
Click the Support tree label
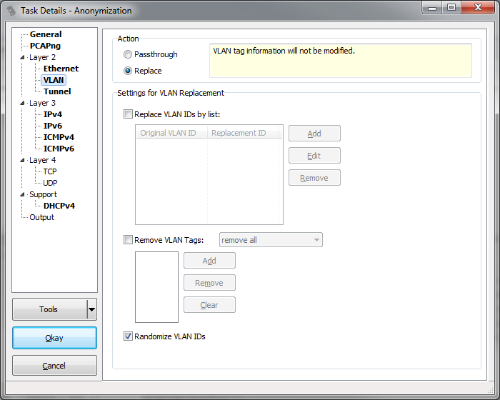pyautogui.click(x=43, y=194)
